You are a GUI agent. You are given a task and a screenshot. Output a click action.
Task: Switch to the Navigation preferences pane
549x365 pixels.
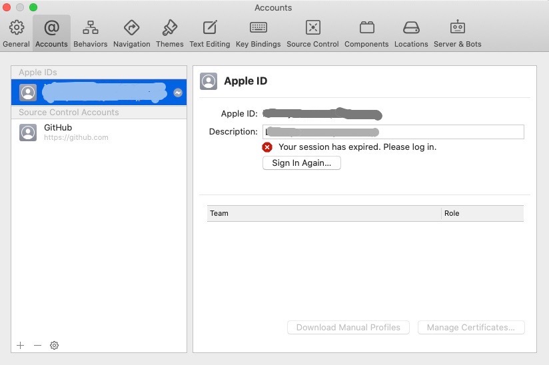coord(132,33)
